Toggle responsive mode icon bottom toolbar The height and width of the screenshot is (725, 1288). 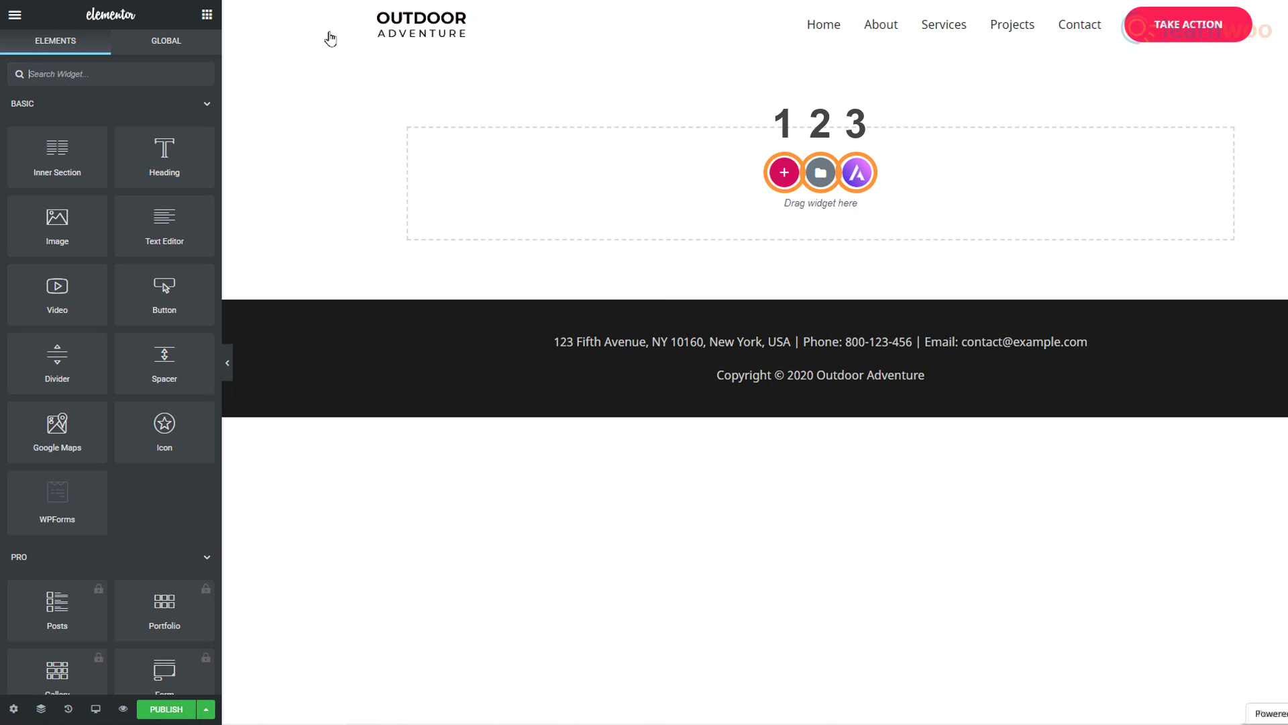tap(95, 709)
